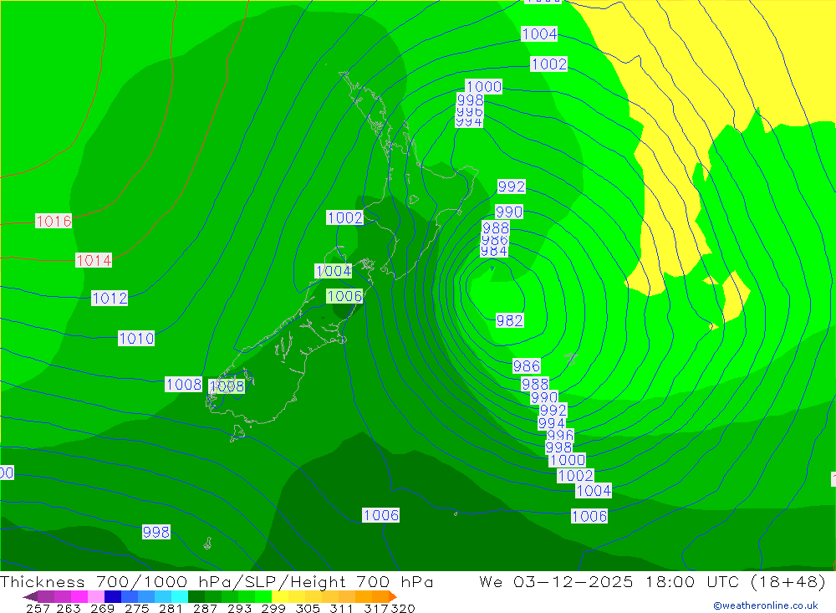Pick the magenta swatch in the thickness legend

click(78, 596)
